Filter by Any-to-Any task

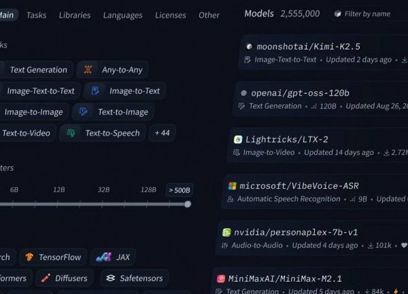coord(113,70)
